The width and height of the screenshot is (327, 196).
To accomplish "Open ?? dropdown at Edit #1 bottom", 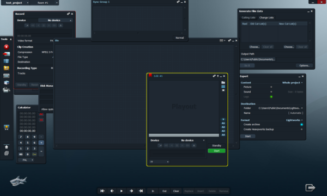I will pyautogui.click(x=159, y=162).
